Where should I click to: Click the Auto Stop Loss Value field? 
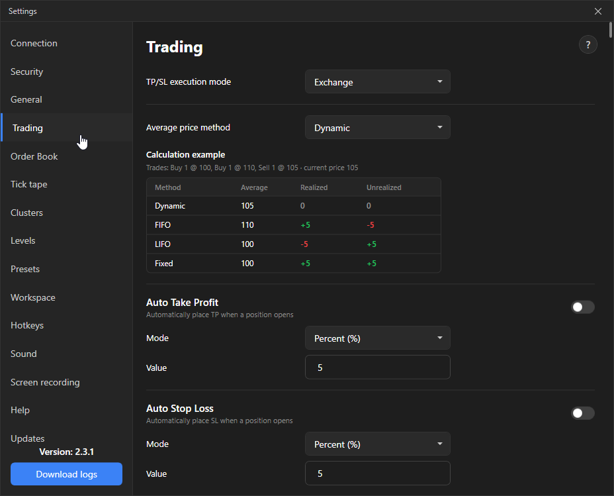pos(378,473)
